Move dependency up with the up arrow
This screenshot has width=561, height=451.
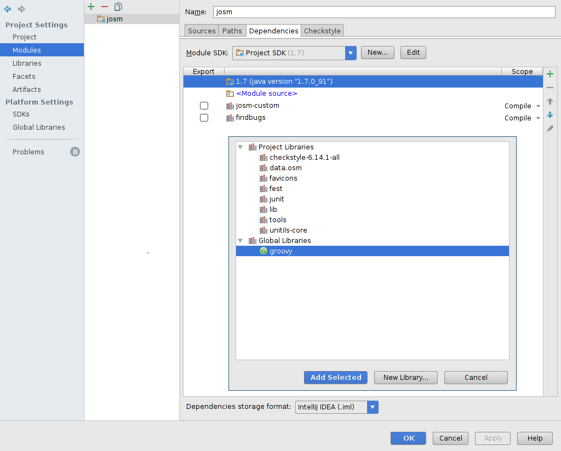pos(550,101)
